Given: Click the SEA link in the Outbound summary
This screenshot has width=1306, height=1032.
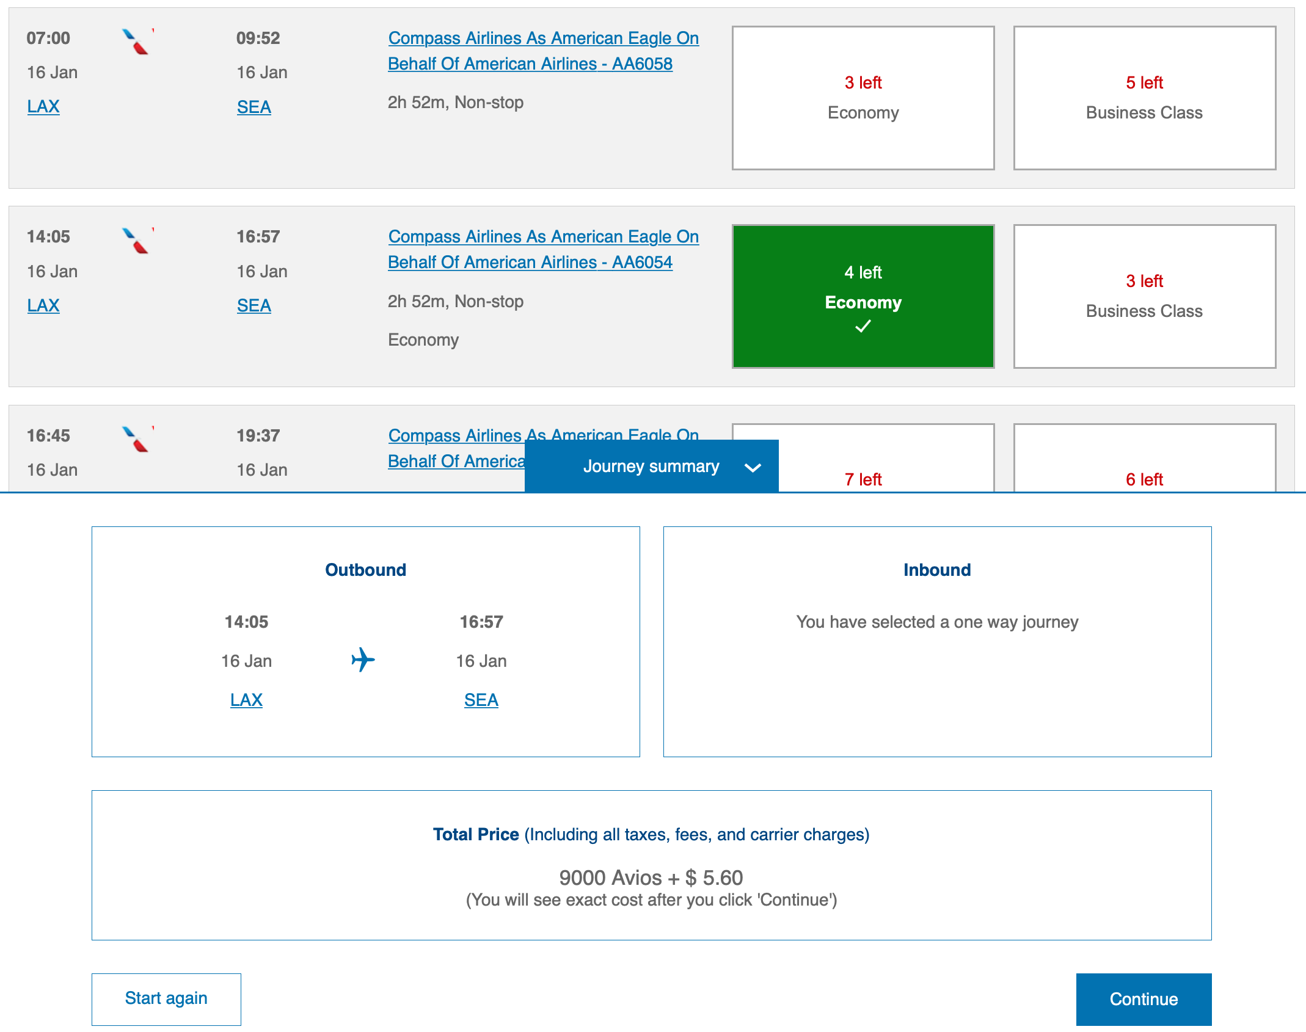Looking at the screenshot, I should (x=481, y=700).
